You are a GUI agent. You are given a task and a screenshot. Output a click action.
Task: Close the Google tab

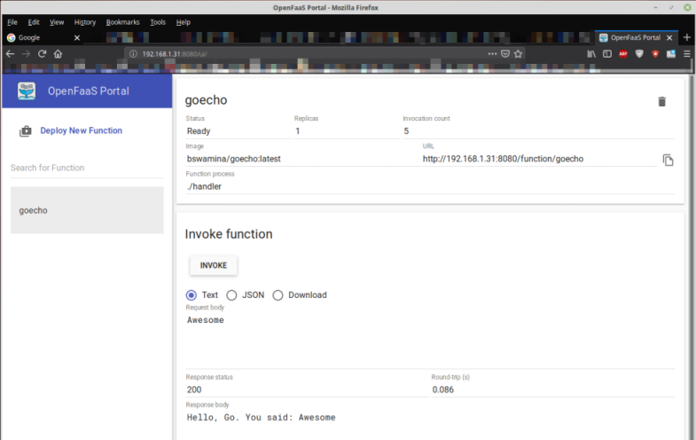(77, 38)
